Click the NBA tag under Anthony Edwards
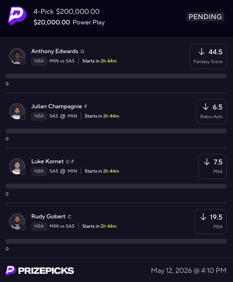 pos(39,61)
